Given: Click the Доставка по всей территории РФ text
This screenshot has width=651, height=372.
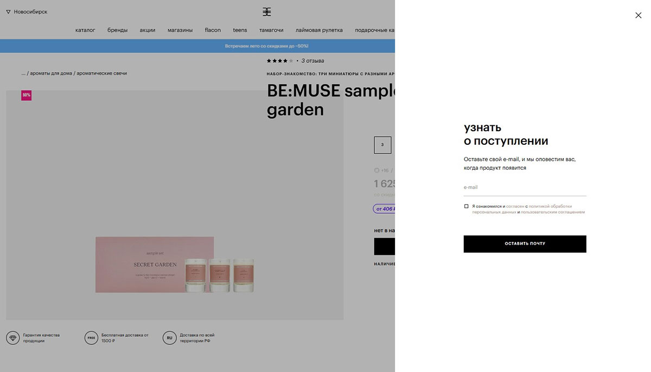Looking at the screenshot, I should [197, 338].
